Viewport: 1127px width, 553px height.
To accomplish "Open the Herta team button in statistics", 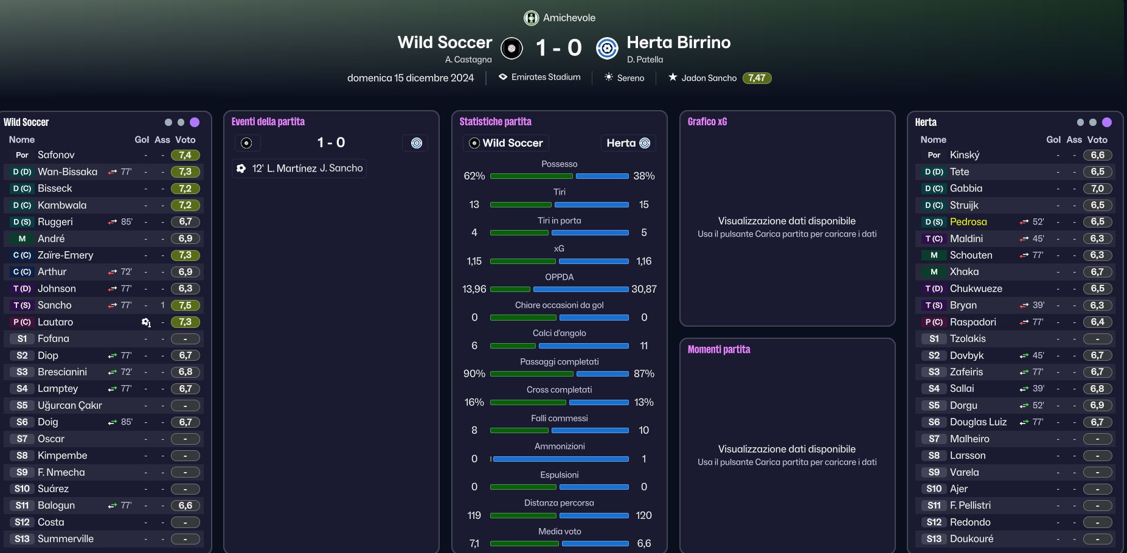I will 628,143.
